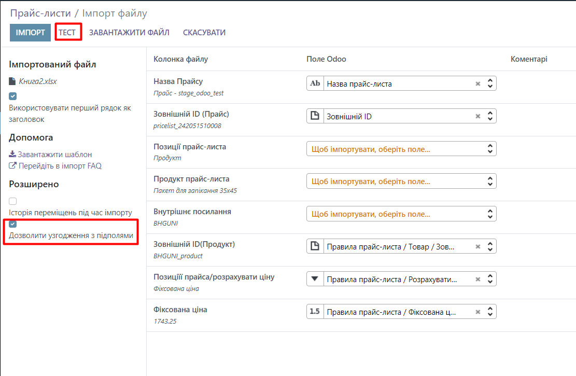Screen dimensions: 576x376
Task: Open Позиції прайс-листа field dropdown
Action: click(x=401, y=149)
